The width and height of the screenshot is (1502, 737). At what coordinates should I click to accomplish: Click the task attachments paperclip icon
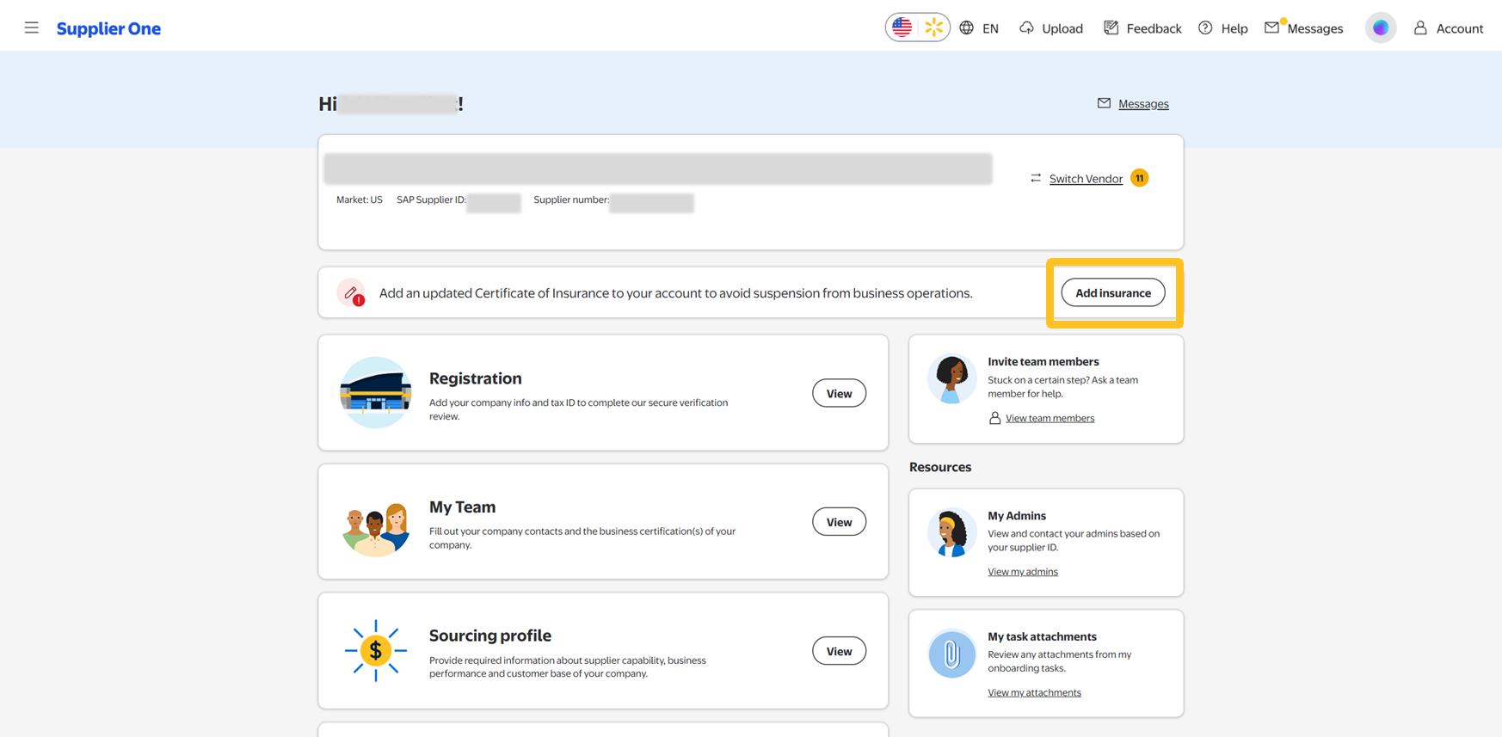[x=951, y=654]
